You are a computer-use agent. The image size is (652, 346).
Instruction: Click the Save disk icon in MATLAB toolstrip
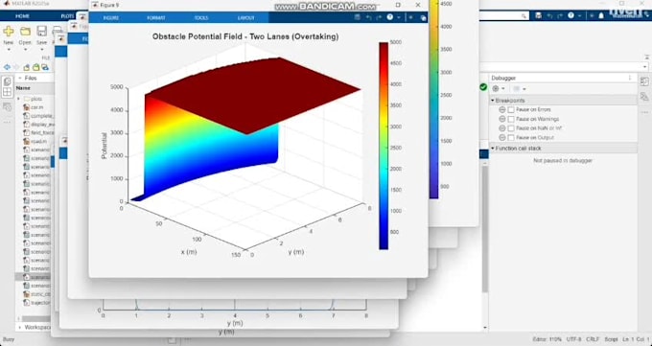[41, 32]
